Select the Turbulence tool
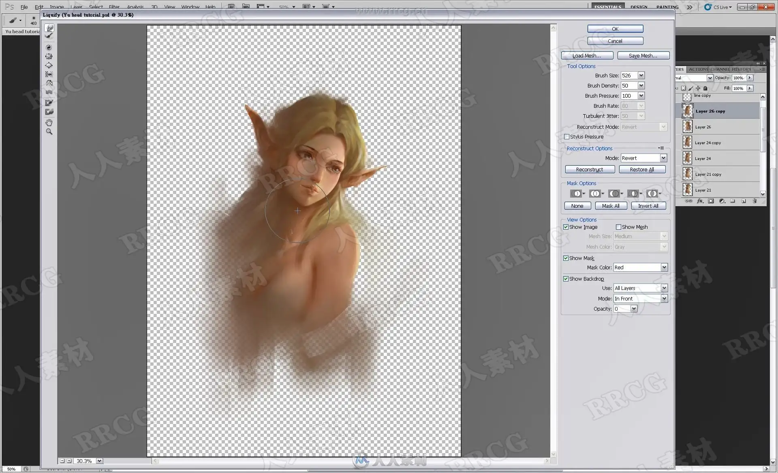Screen dimensions: 778x473 (49, 92)
